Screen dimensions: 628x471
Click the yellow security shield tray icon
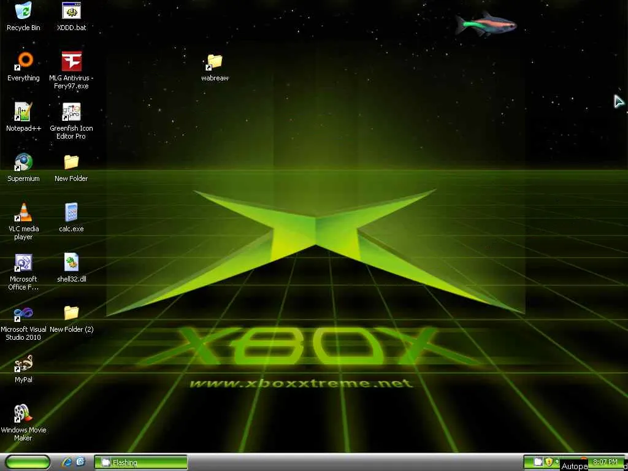point(549,462)
